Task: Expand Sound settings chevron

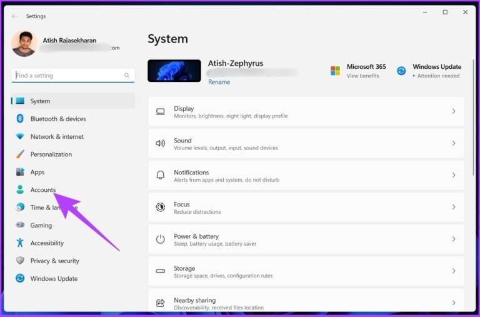Action: pyautogui.click(x=454, y=143)
